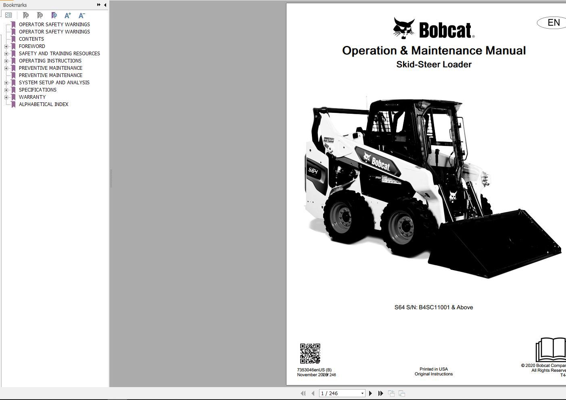The image size is (566, 400).
Task: Select the SYSTEM SETUP AND ANALYSIS bookmark
Action: click(x=54, y=82)
